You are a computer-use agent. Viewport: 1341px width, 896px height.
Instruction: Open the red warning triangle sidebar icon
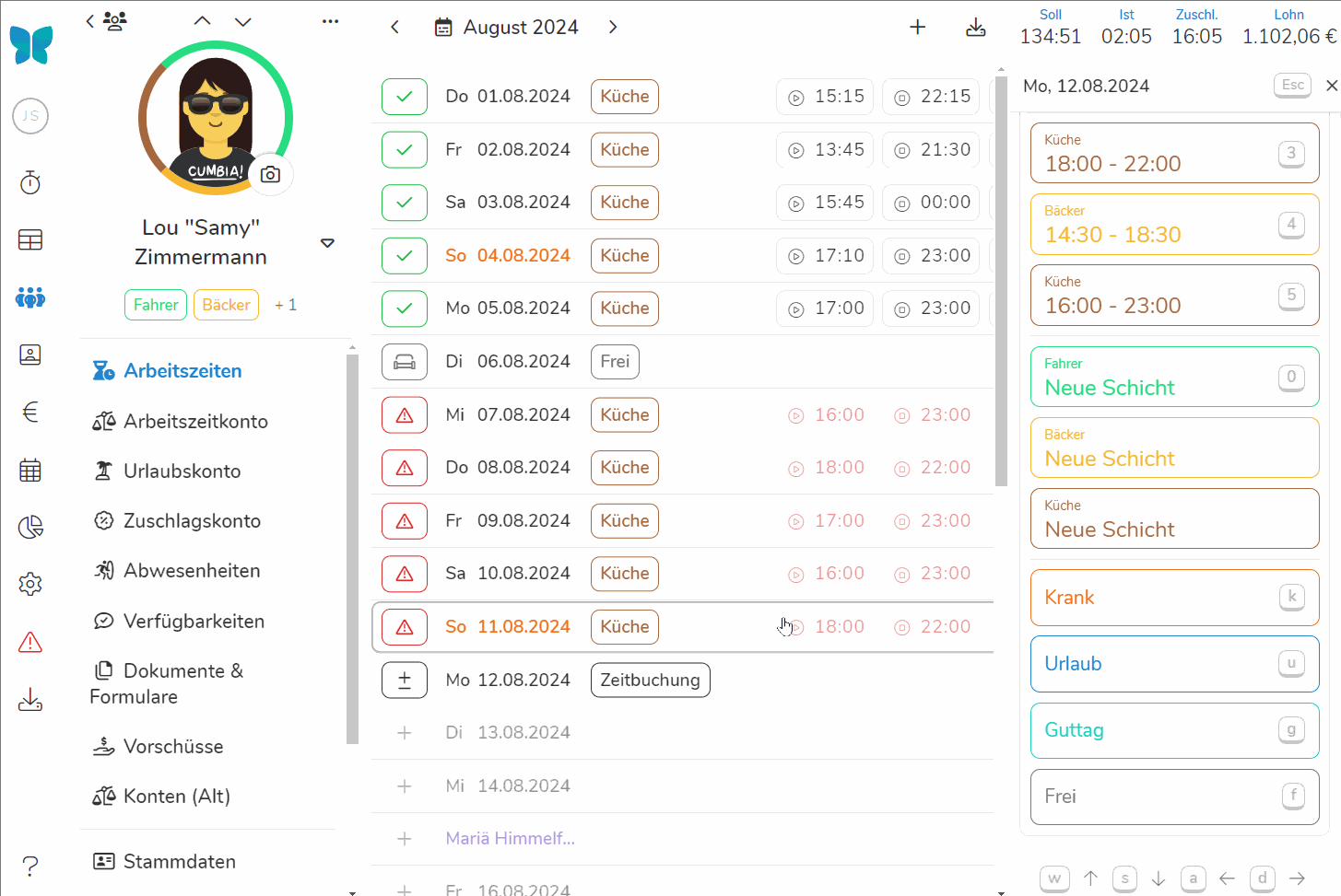tap(30, 642)
